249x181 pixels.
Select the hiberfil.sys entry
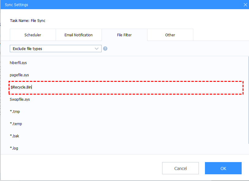click(18, 63)
